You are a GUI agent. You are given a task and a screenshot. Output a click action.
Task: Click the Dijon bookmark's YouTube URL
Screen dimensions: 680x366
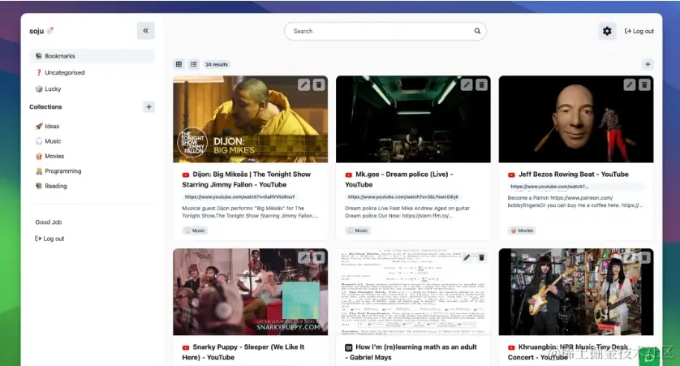tap(240, 197)
